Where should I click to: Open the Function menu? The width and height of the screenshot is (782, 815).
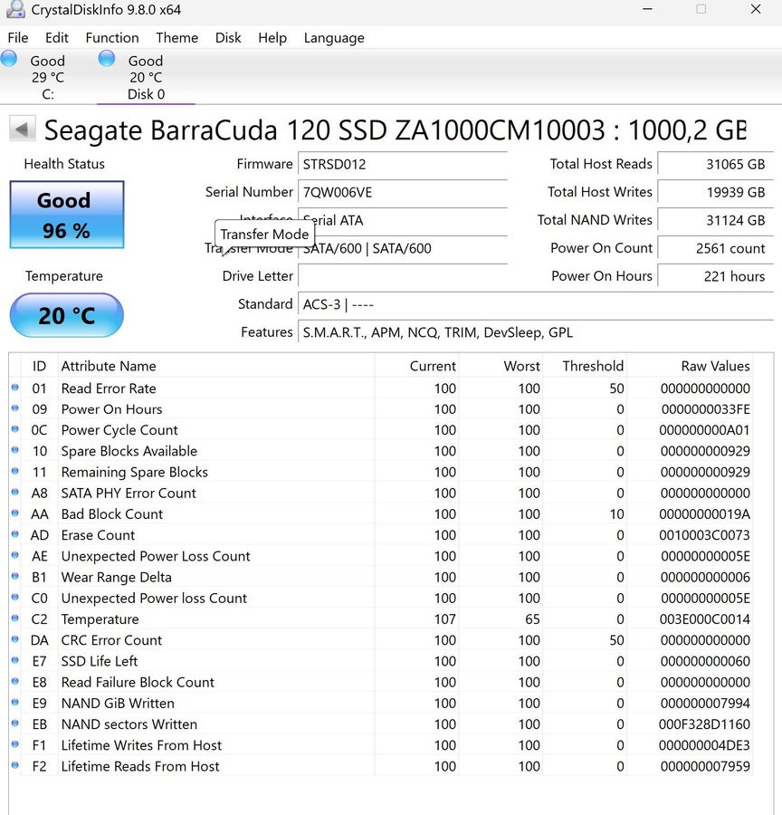click(x=112, y=38)
